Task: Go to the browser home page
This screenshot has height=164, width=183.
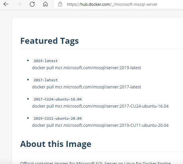Action: click(45, 4)
